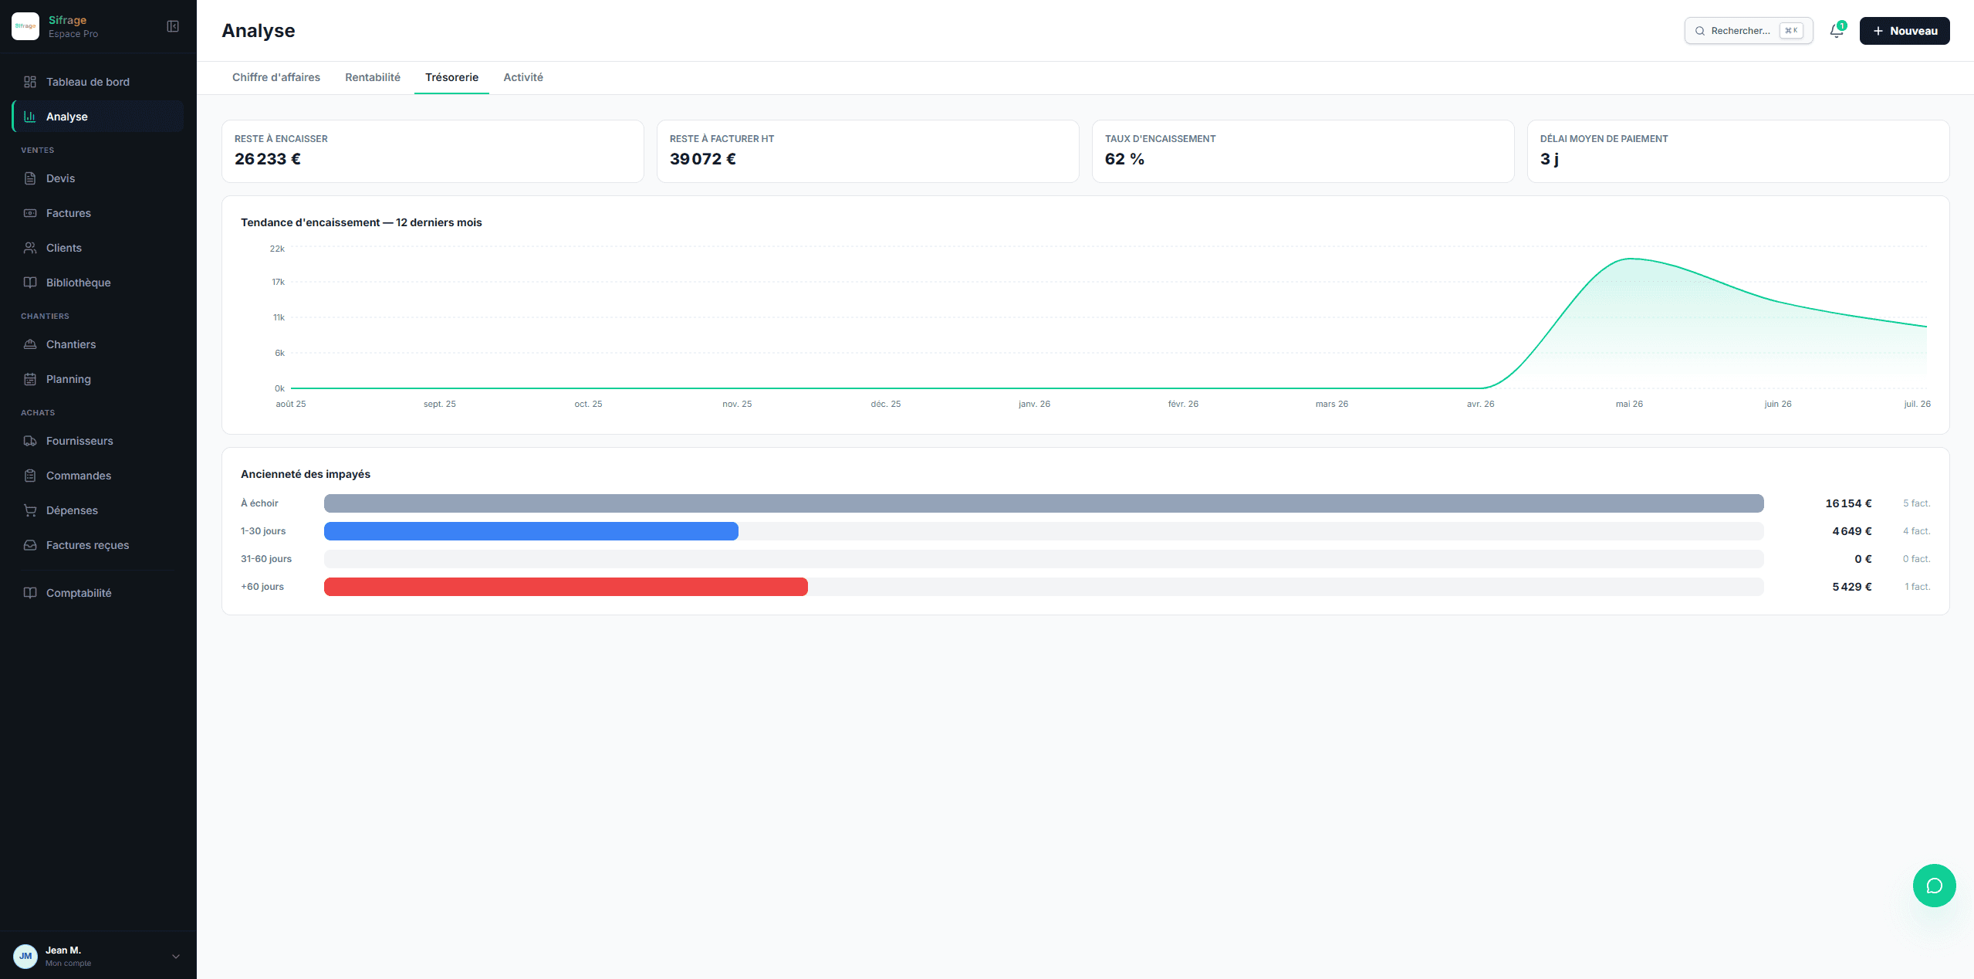Viewport: 1974px width, 979px height.
Task: Click the red +60 jours bar
Action: [x=566, y=587]
